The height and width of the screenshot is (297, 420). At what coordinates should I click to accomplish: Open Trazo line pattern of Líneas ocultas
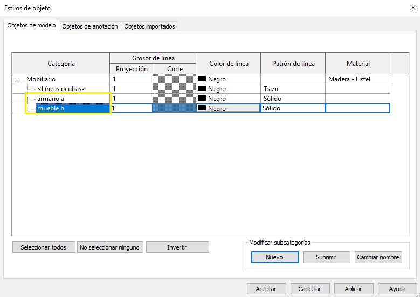293,88
